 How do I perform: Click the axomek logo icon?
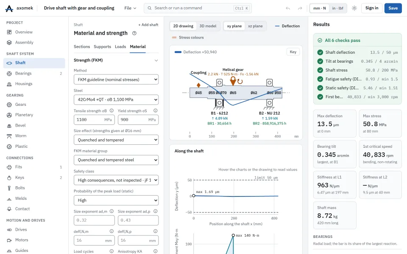pos(9,8)
